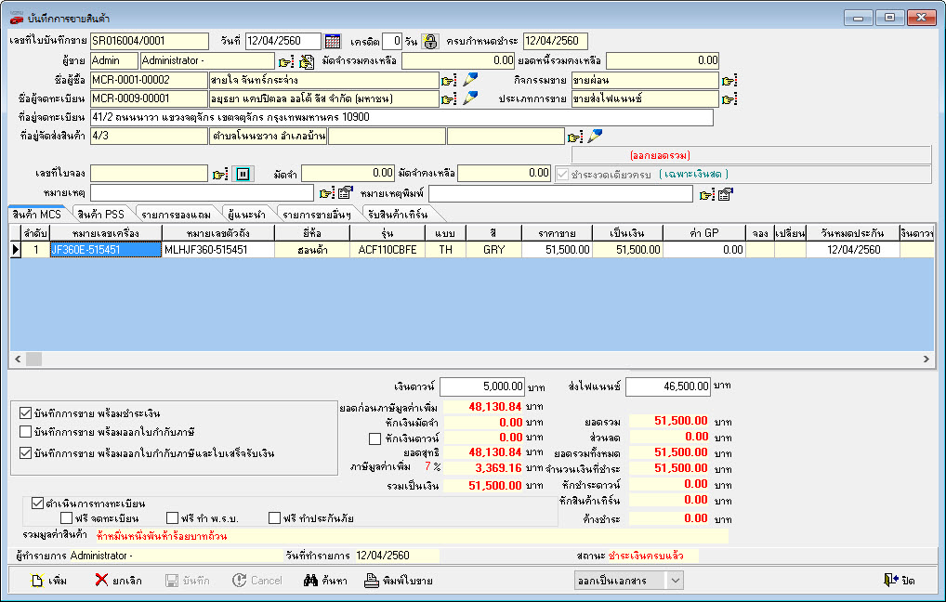The height and width of the screenshot is (602, 946).
Task: Toggle บันทึกการขาย พร้อมออกใบกำกับภาษี checkbox
Action: tap(25, 432)
